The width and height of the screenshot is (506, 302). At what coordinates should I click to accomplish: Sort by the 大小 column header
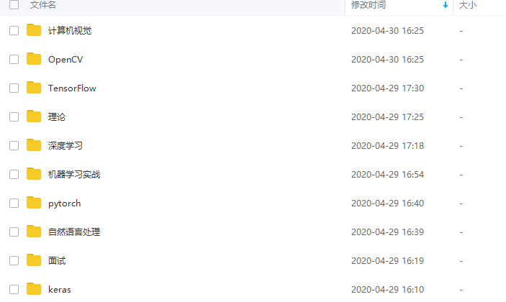468,5
